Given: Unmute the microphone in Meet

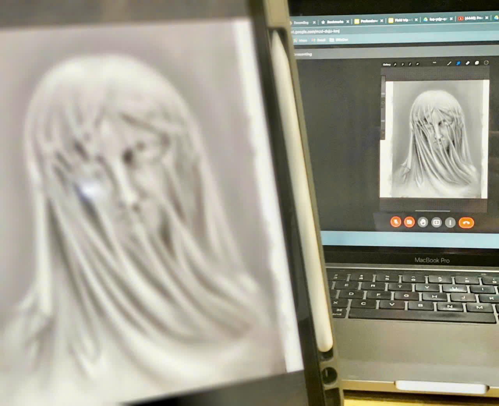Looking at the screenshot, I should point(396,222).
